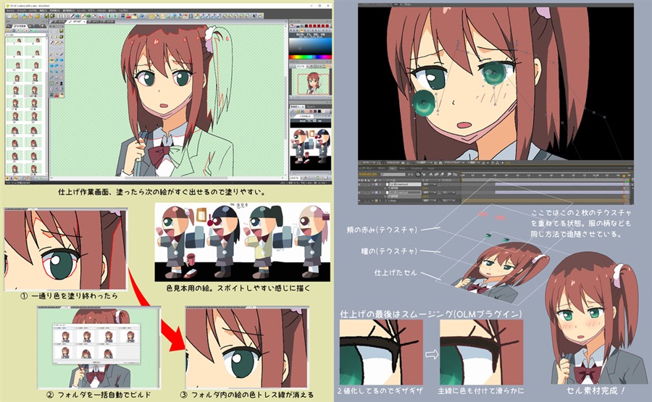
Task: Click the green floppy icon atop the tool palette
Action: (x=61, y=30)
